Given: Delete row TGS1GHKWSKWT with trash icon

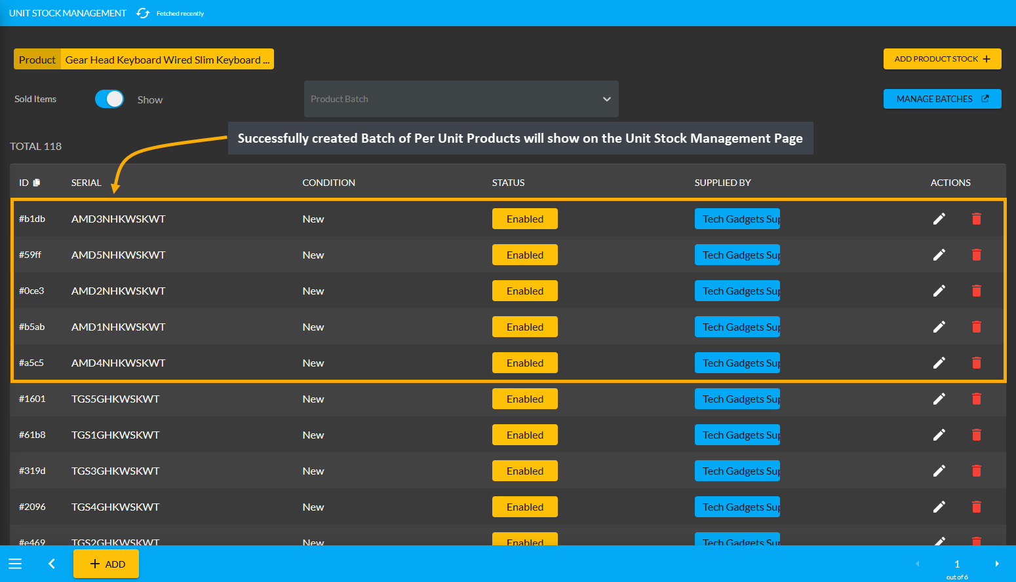Looking at the screenshot, I should [977, 435].
